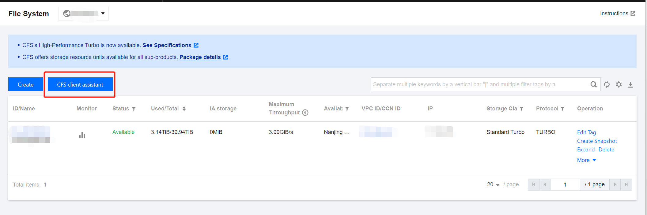647x215 pixels.
Task: Open Package details link
Action: click(200, 57)
